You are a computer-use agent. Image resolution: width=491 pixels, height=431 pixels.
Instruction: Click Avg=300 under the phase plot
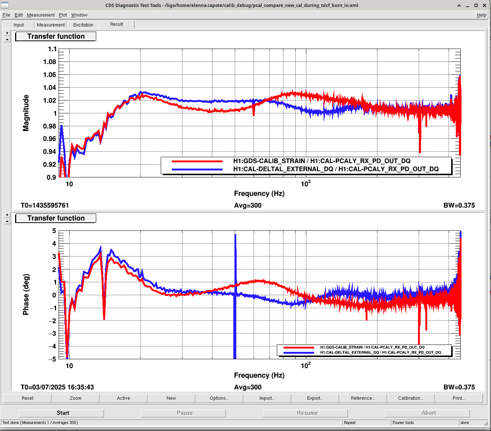tap(248, 387)
